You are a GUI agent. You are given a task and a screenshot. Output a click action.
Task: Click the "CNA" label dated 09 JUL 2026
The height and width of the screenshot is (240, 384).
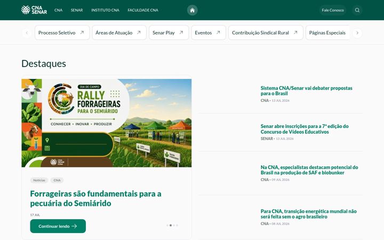[x=265, y=180]
